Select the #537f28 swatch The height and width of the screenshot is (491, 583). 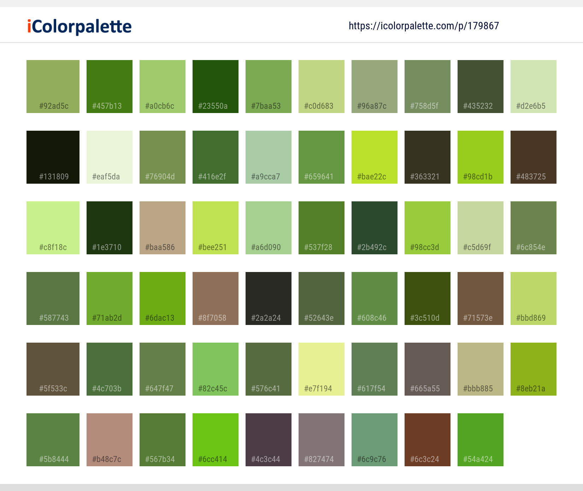click(x=322, y=228)
